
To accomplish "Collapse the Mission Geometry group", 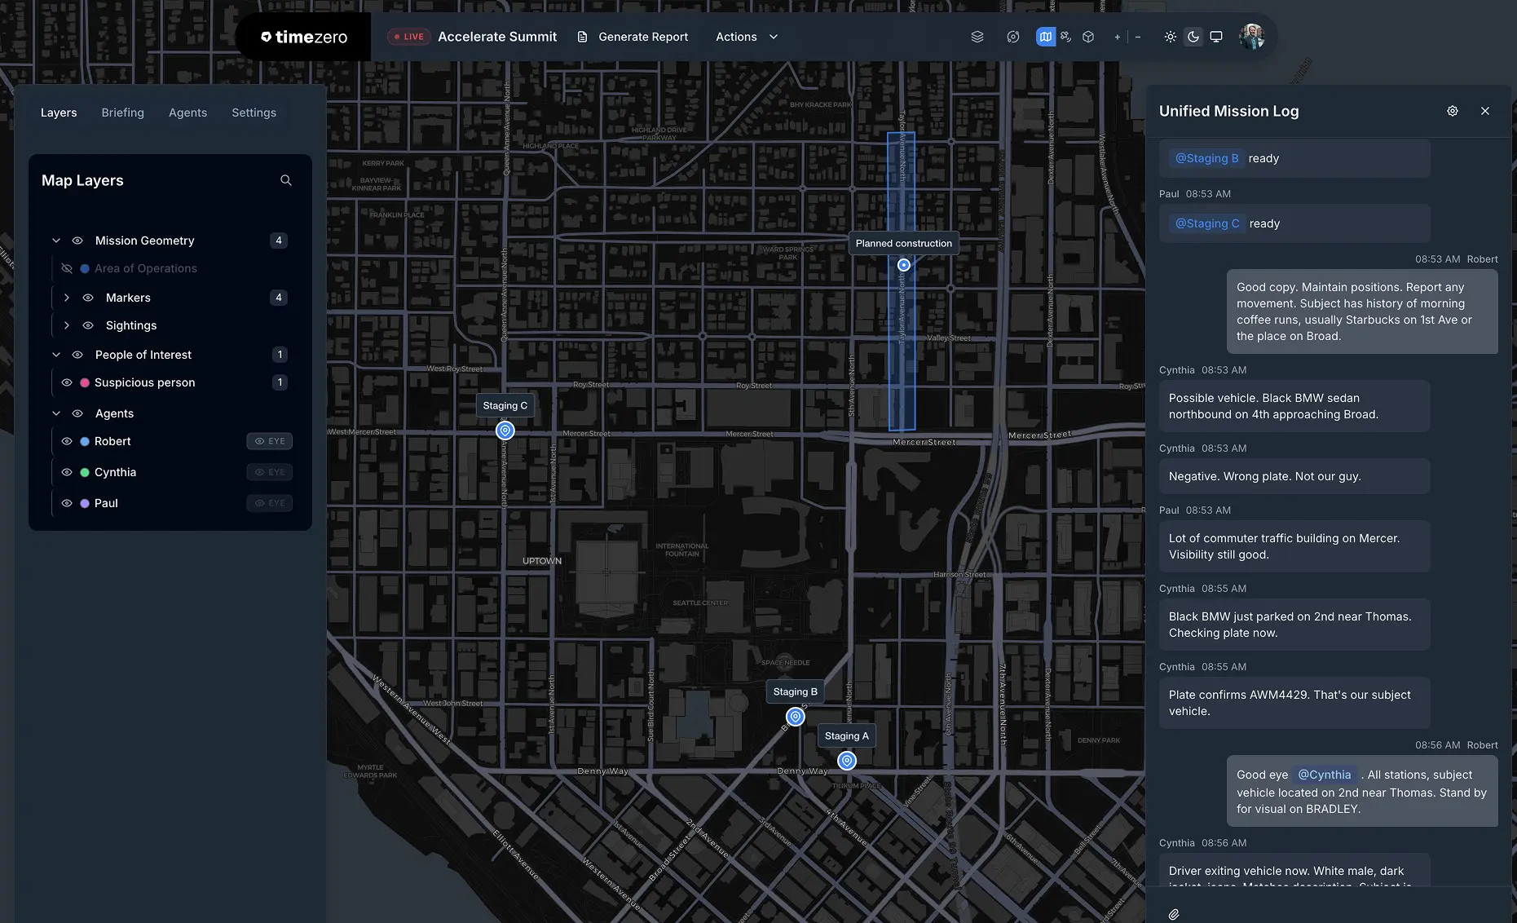I will 55,241.
